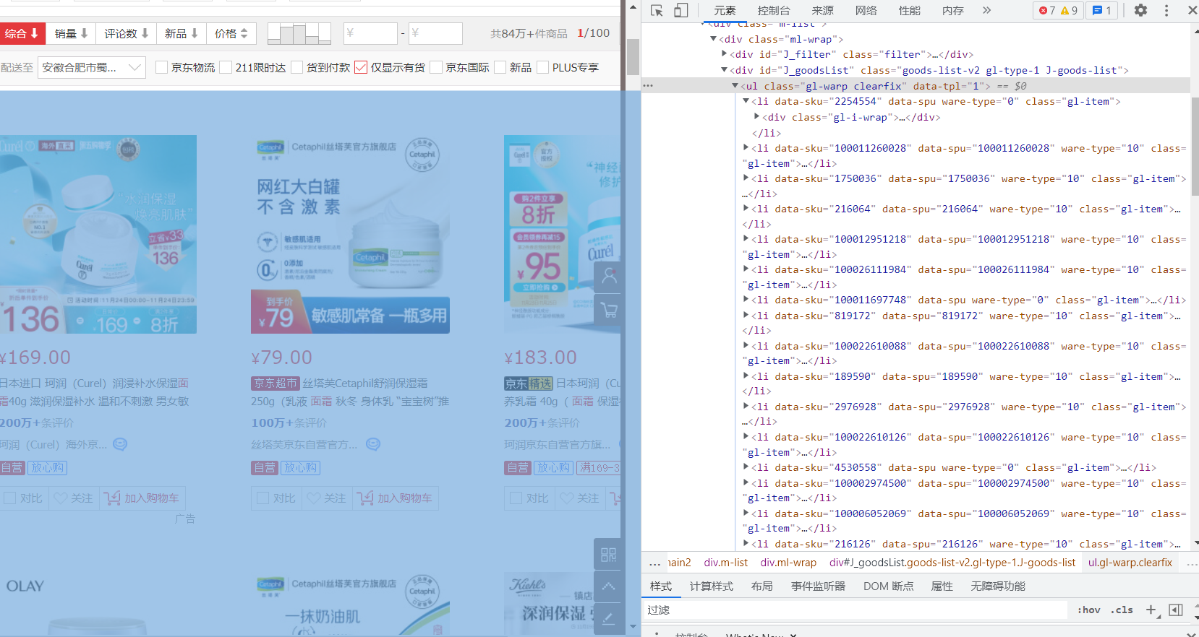Select the inspect element picker icon
The height and width of the screenshot is (637, 1199).
click(657, 10)
